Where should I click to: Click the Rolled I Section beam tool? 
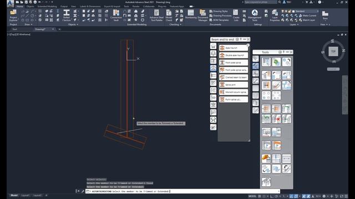point(67,15)
